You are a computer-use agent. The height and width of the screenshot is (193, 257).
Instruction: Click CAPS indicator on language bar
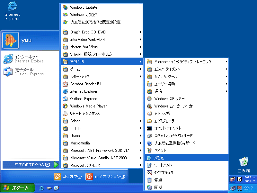(248, 177)
